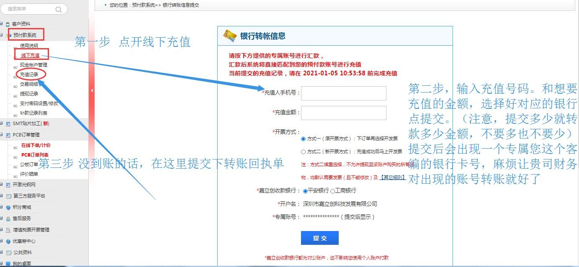Click the magnifier icon in the menu search box
Image resolution: width=579 pixels, height=267 pixels.
tap(59, 9)
